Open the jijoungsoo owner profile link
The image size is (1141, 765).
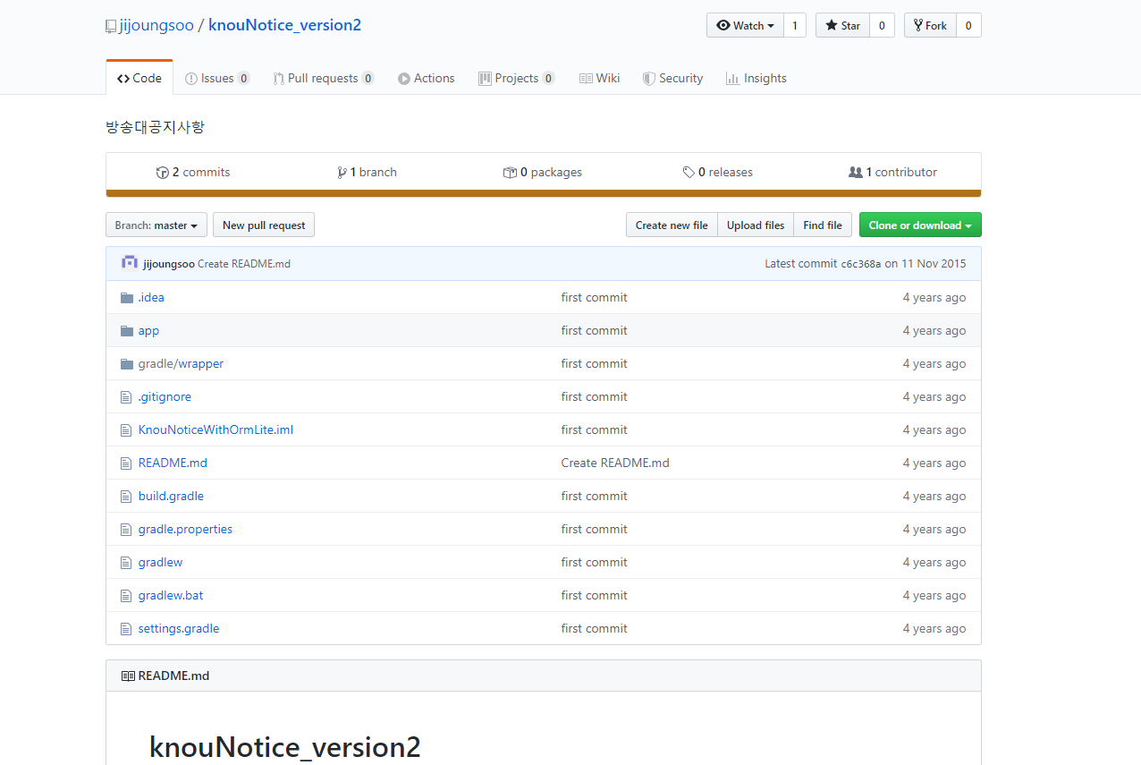(156, 25)
